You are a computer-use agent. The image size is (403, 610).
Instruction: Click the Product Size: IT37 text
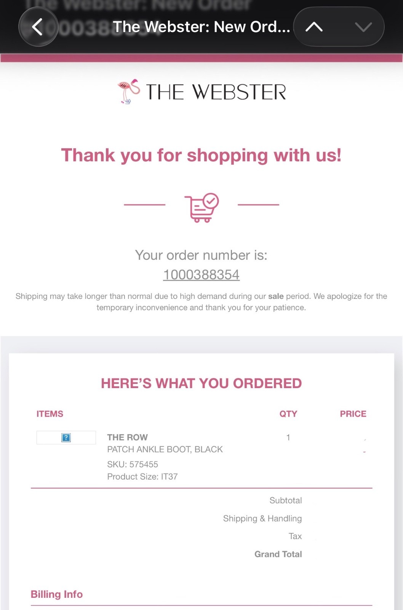(x=142, y=477)
